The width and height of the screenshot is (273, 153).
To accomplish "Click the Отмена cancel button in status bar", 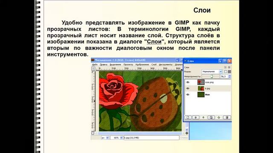I will click(184, 138).
